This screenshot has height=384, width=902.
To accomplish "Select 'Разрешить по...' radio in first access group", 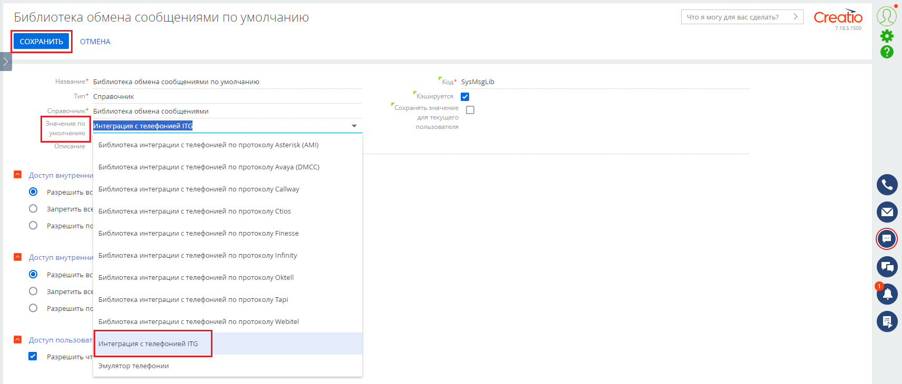I will coord(33,226).
